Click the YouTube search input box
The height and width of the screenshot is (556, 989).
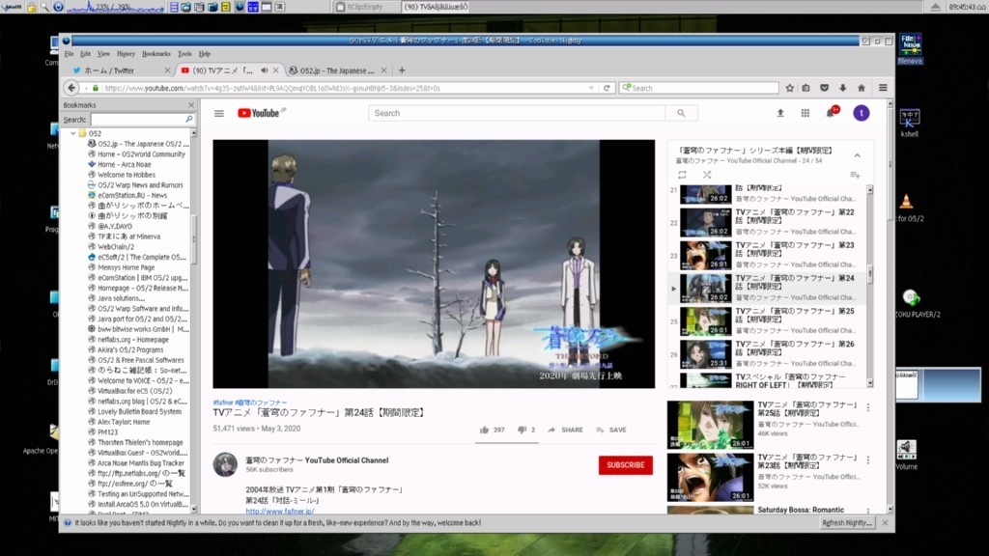517,114
